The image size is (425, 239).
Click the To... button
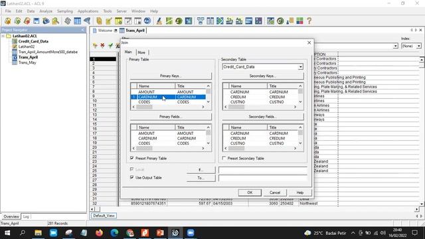201,178
